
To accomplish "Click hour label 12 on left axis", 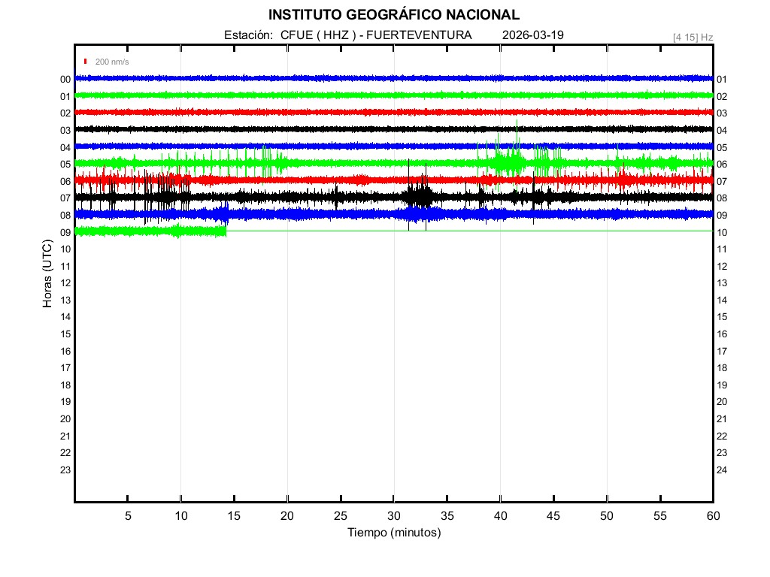I will pos(65,283).
